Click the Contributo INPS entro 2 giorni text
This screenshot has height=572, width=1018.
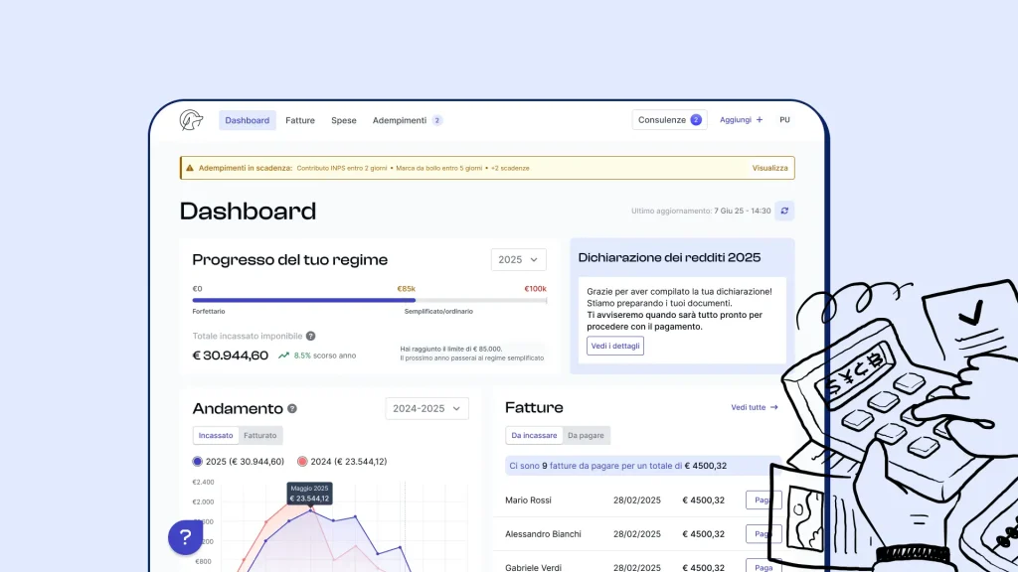click(342, 168)
